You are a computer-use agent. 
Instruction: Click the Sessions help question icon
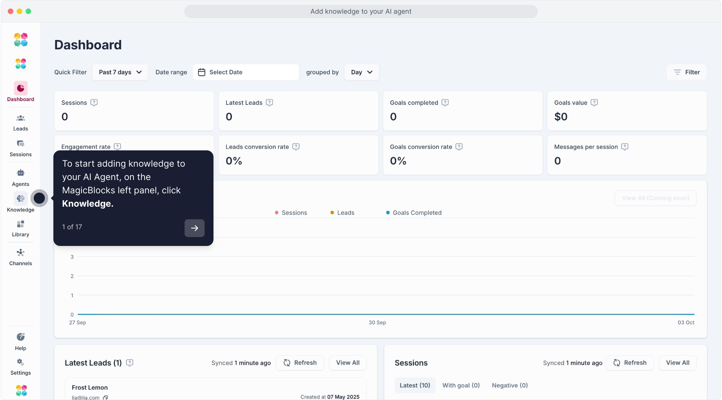point(94,103)
